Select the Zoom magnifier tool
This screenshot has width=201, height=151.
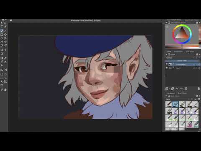(2, 89)
